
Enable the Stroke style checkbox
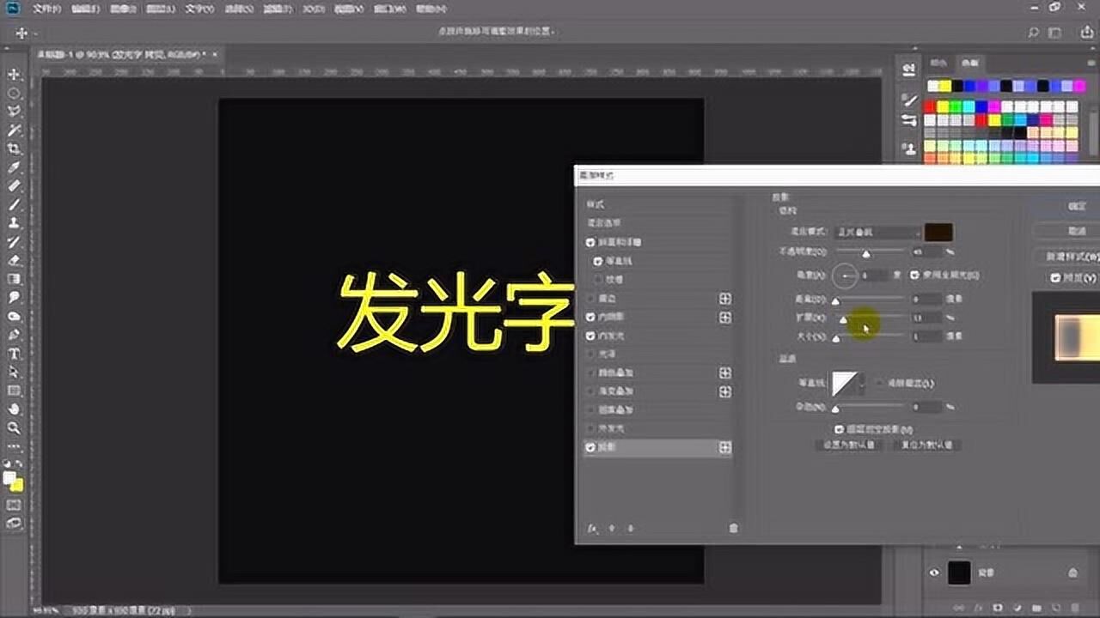(590, 299)
